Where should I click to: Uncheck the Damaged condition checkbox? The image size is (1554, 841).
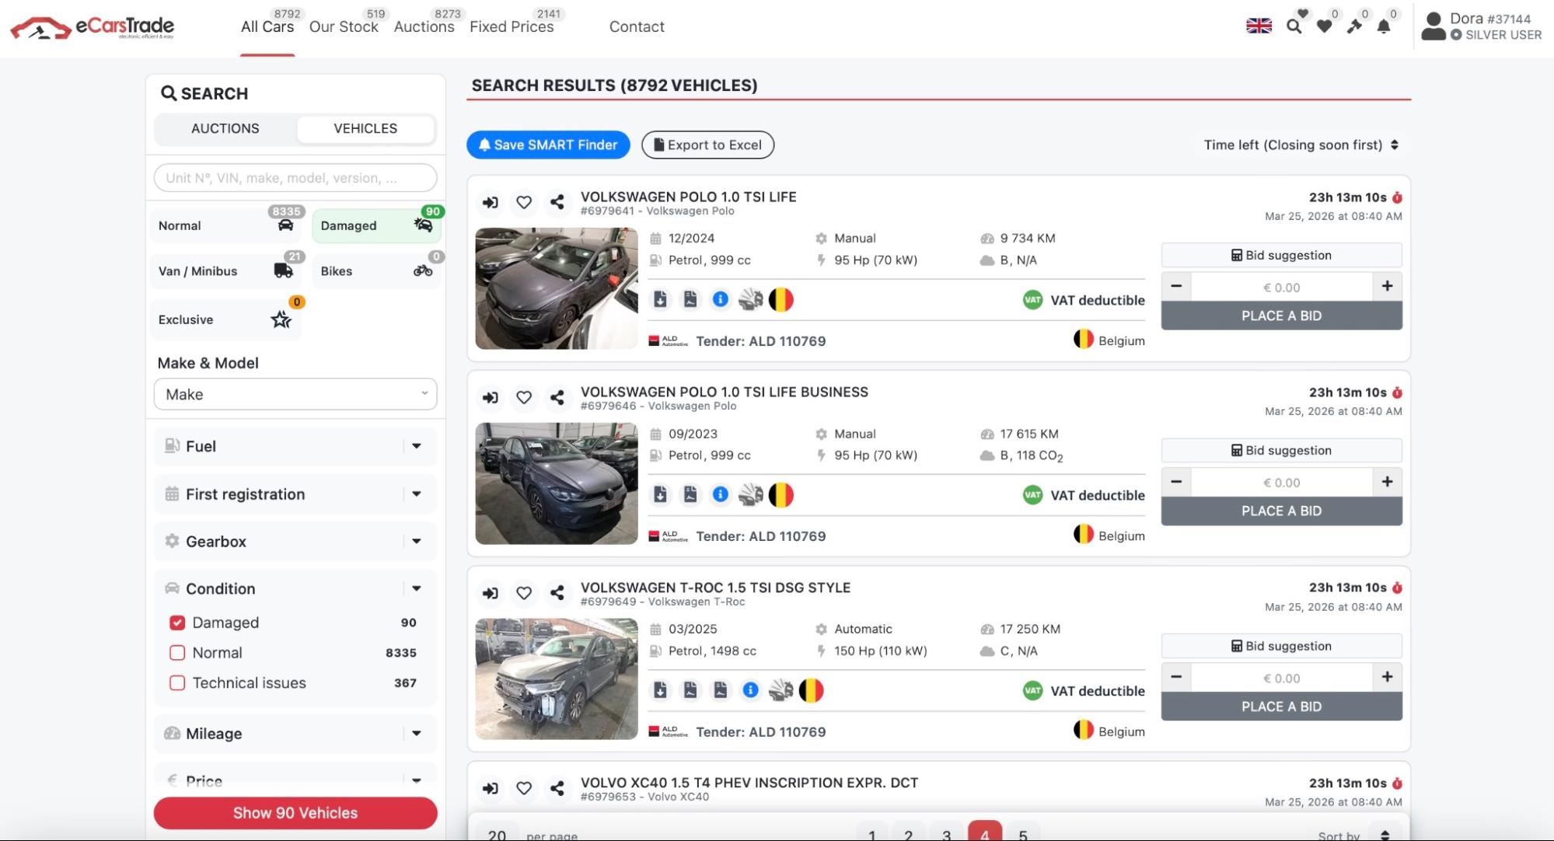(x=177, y=623)
